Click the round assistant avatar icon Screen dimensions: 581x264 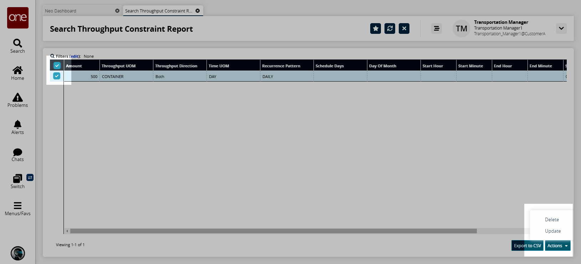coord(18,253)
